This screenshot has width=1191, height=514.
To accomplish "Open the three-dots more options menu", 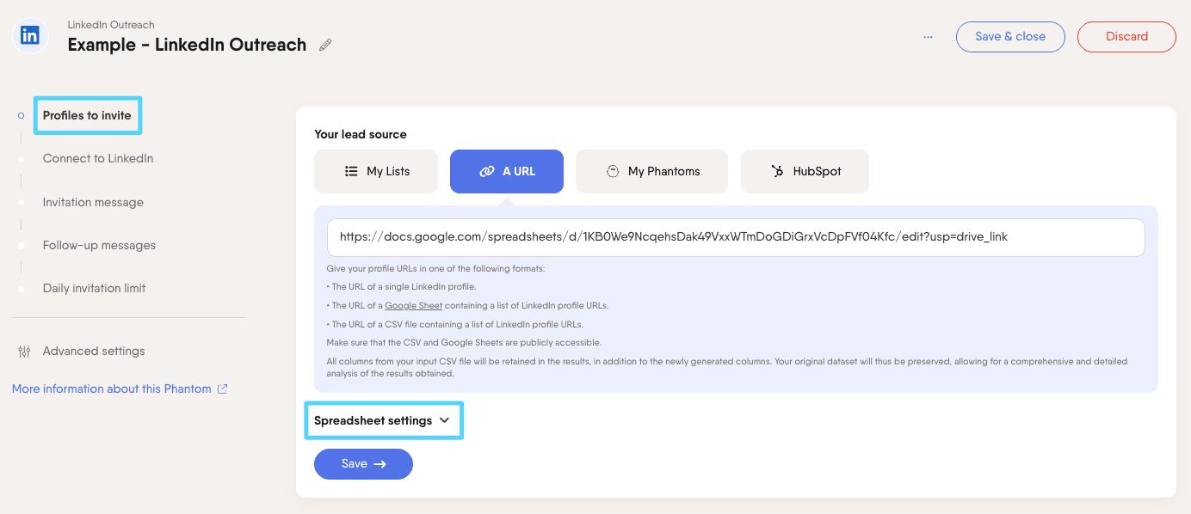I will pyautogui.click(x=928, y=37).
